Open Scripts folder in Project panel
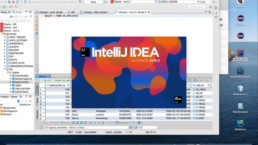This screenshot has width=258, height=145. point(7,114)
